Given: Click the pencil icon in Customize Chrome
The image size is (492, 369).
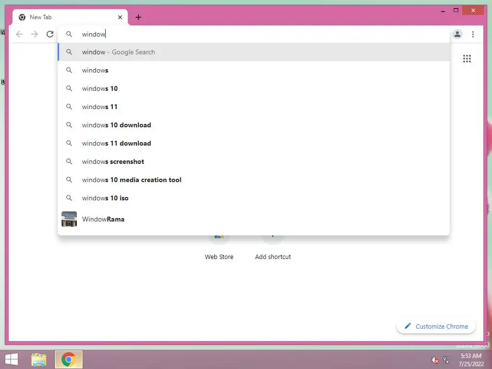Looking at the screenshot, I should point(407,326).
